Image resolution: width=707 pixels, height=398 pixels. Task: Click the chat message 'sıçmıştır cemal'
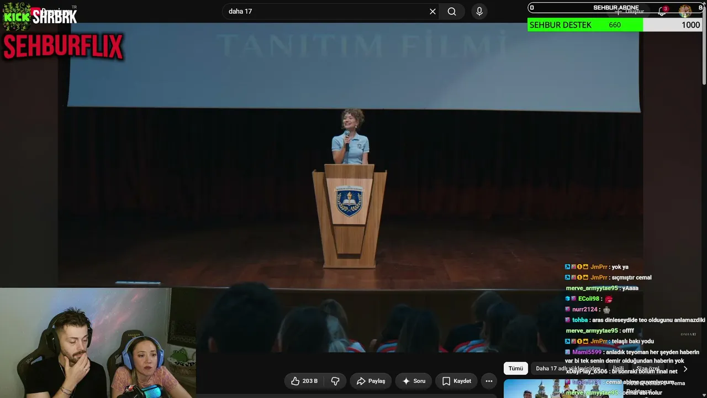[x=631, y=277]
